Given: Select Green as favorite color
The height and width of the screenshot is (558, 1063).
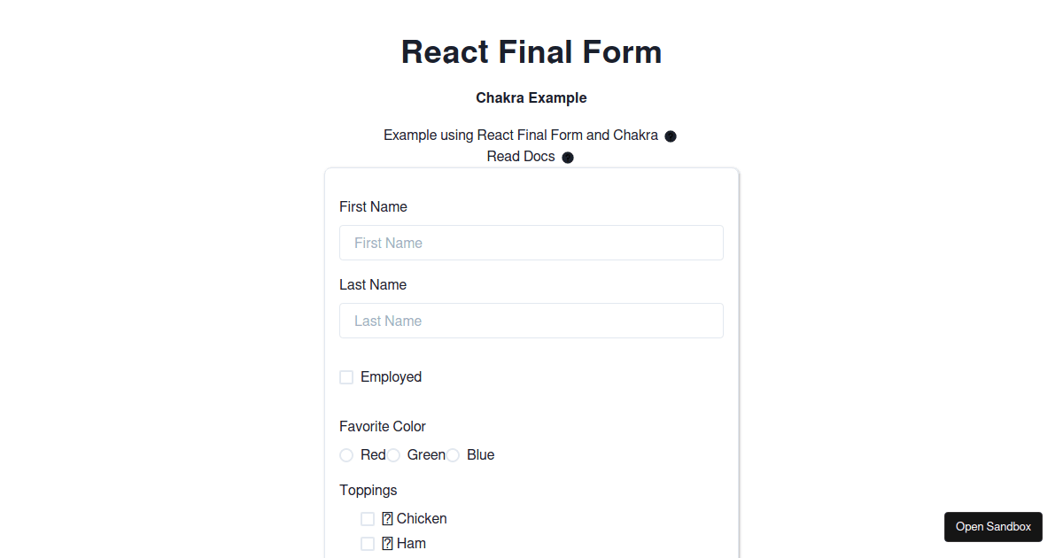Looking at the screenshot, I should [x=392, y=454].
